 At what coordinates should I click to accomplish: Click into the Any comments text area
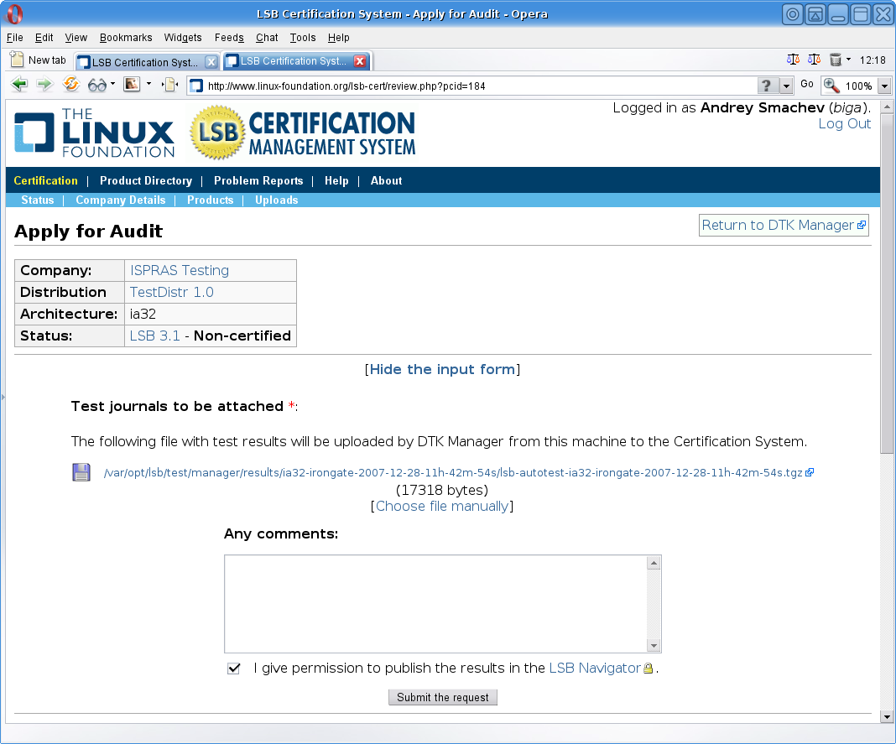pyautogui.click(x=436, y=603)
